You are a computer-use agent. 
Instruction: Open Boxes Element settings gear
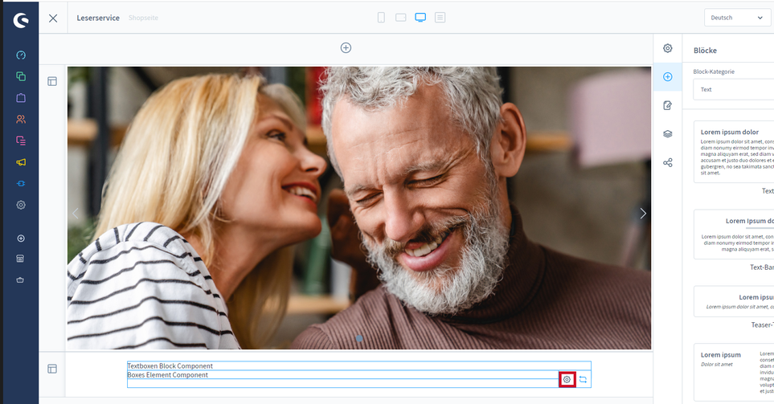tap(567, 379)
